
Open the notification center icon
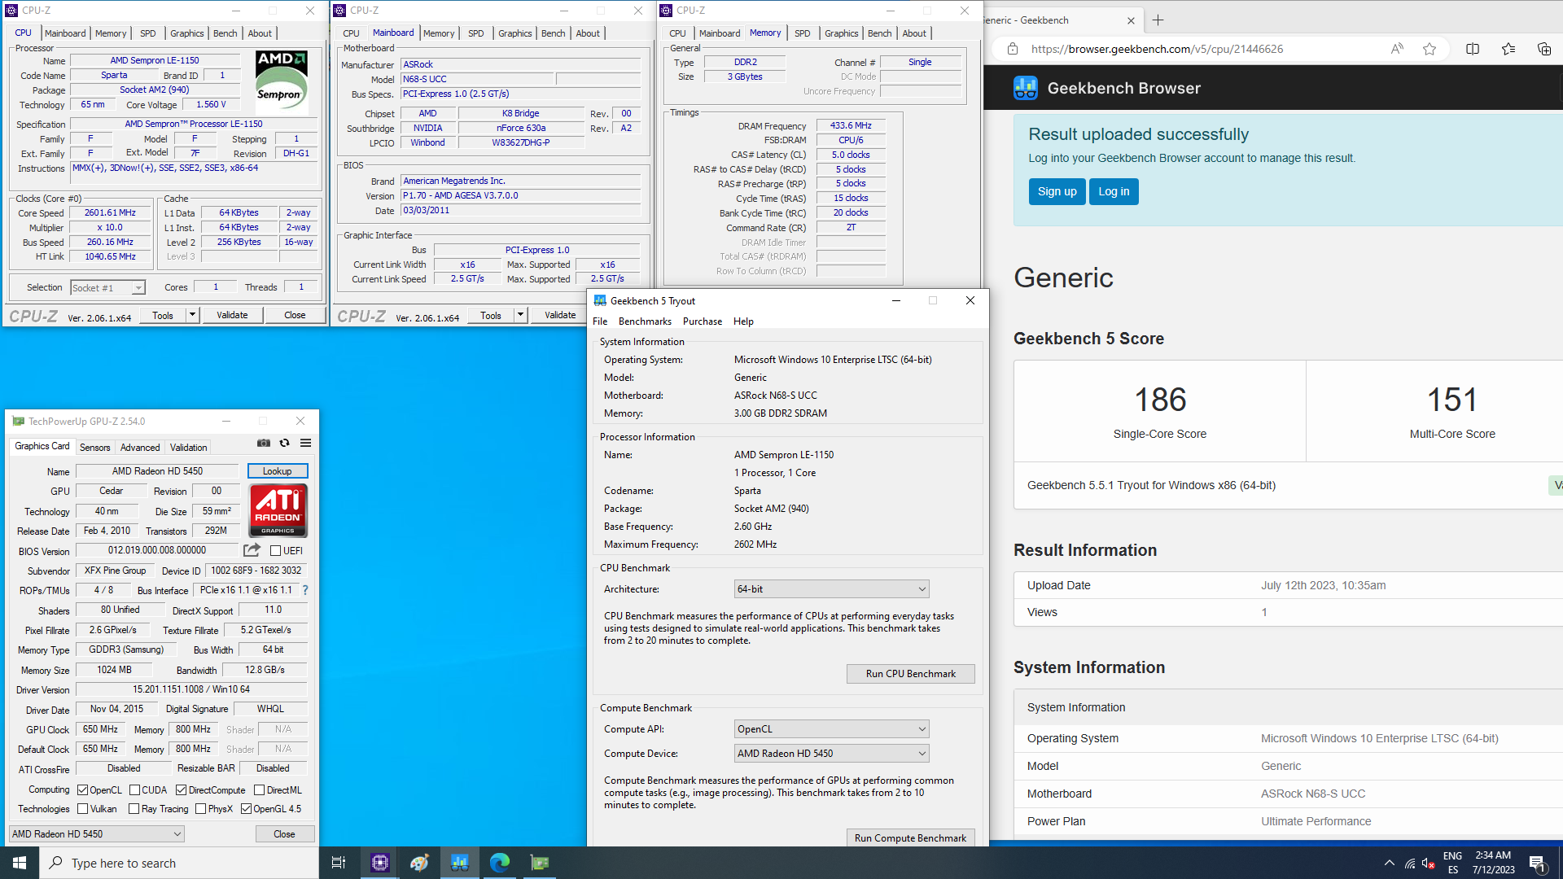coord(1538,863)
